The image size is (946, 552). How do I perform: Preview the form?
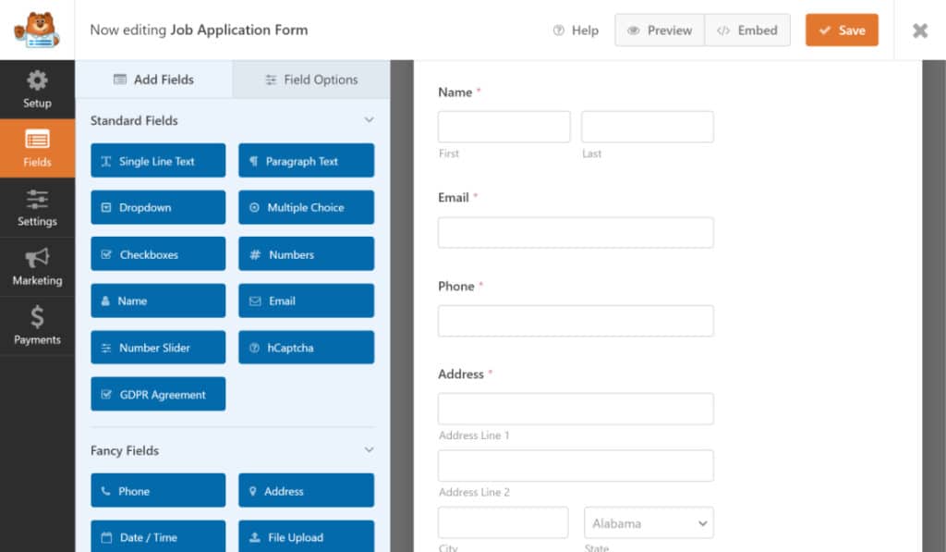659,30
